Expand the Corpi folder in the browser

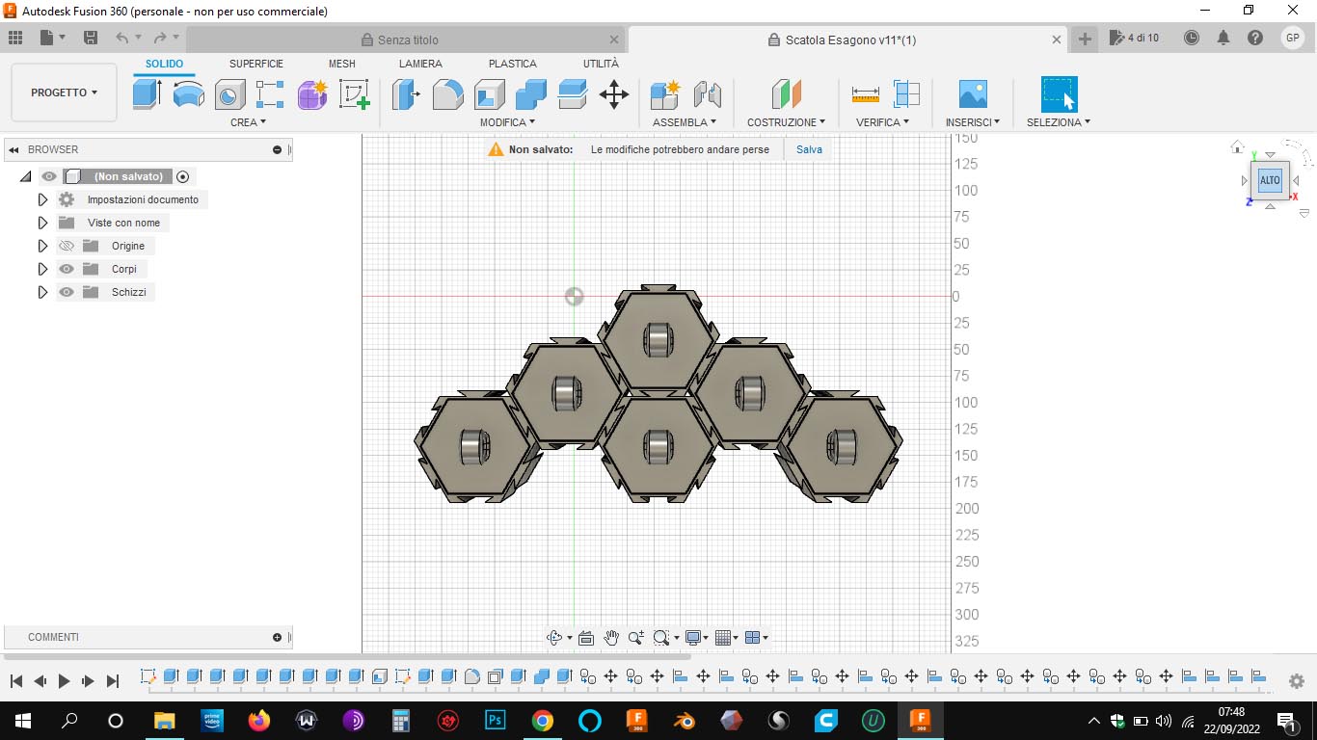[42, 269]
